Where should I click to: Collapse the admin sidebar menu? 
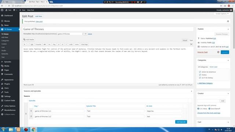9,114
